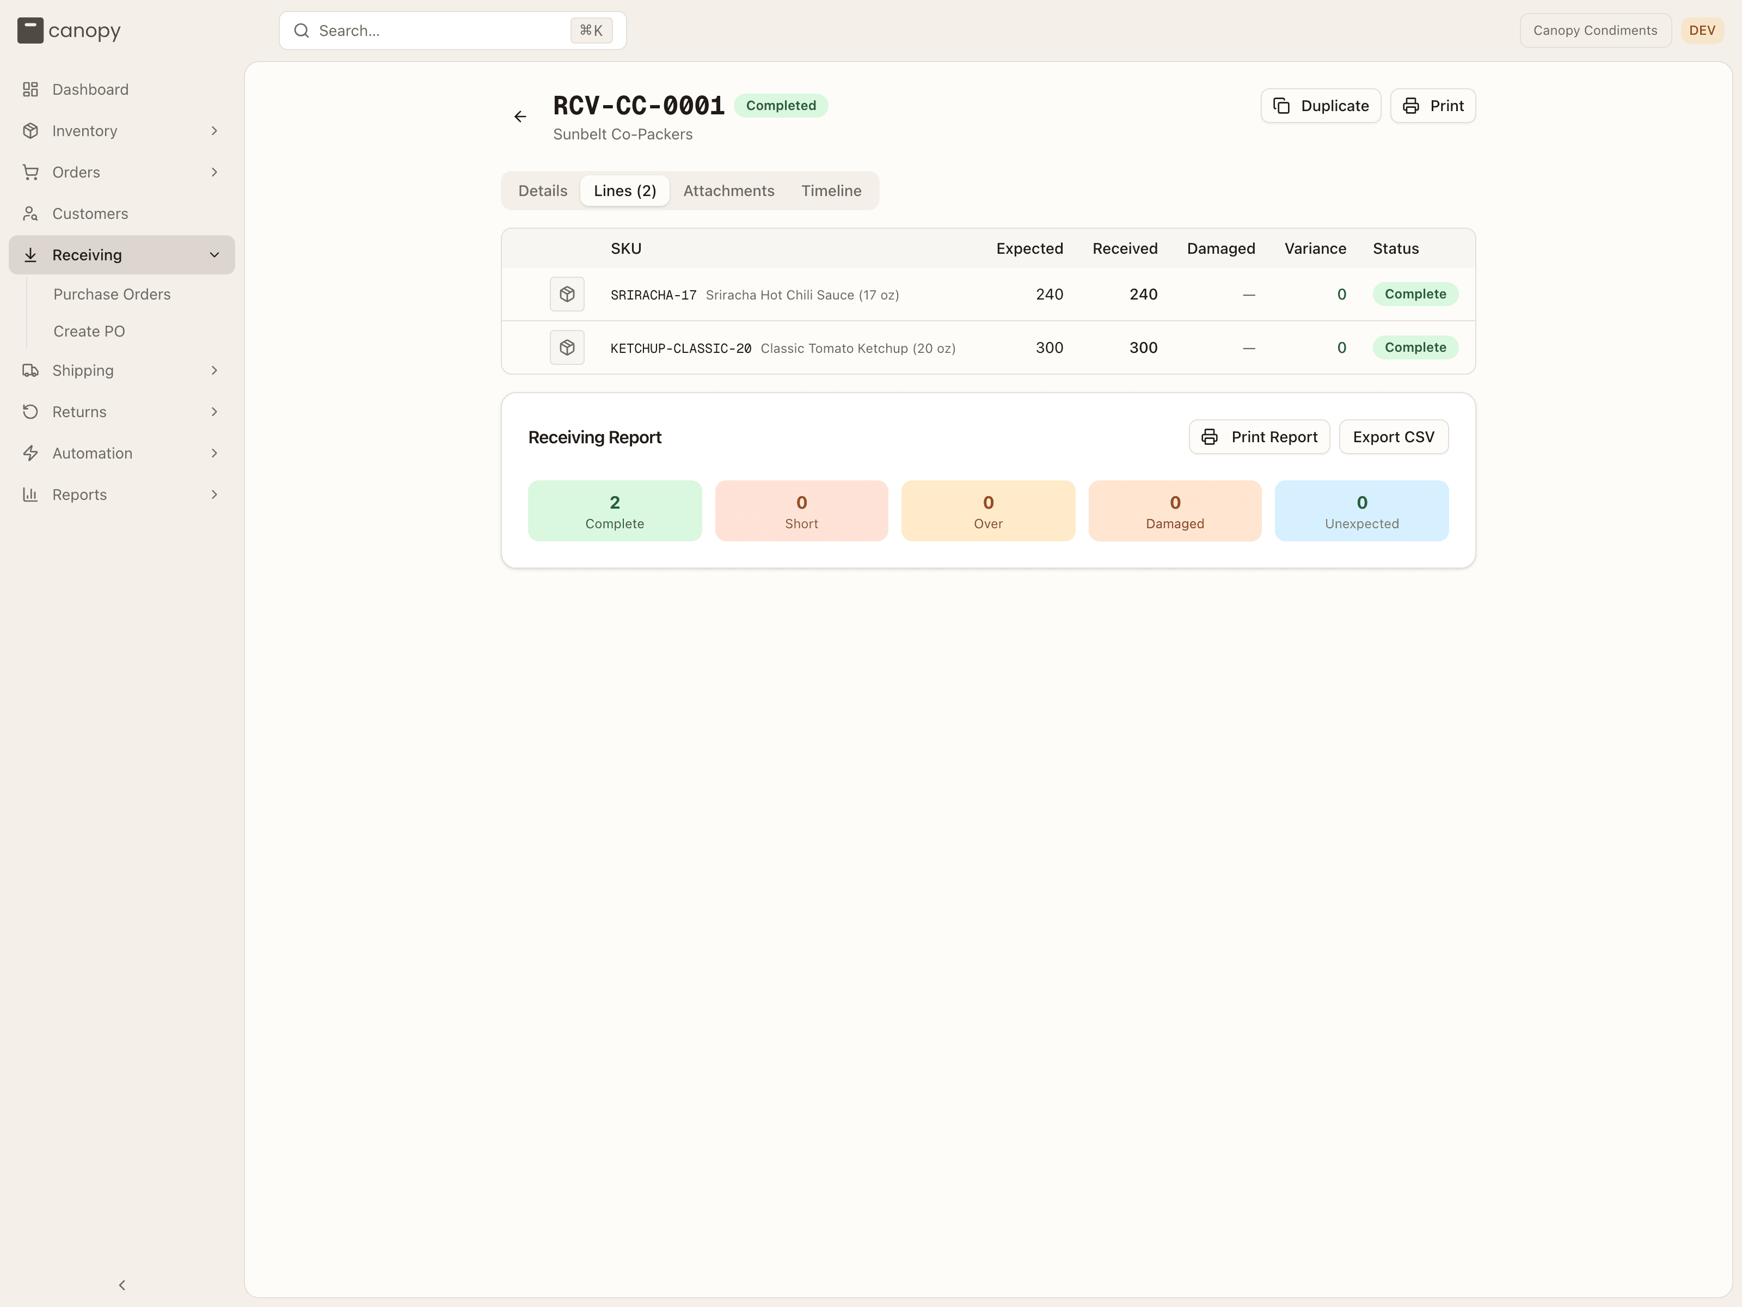
Task: Click the Inventory box icon
Action: [30, 131]
